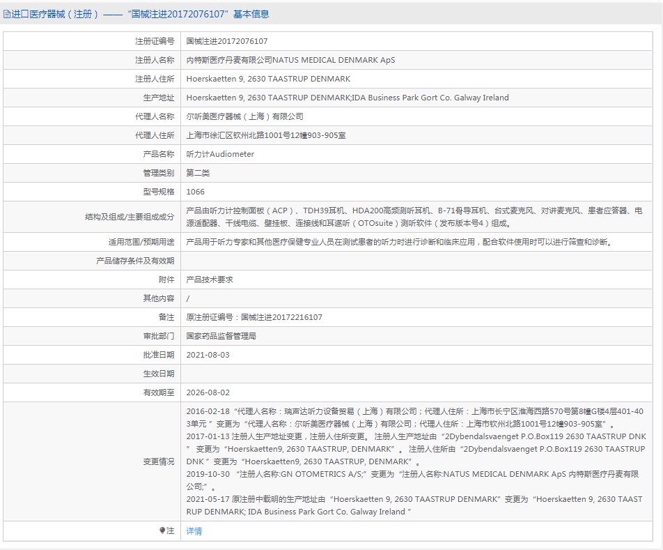Click the 批准日期 row label

[x=159, y=356]
